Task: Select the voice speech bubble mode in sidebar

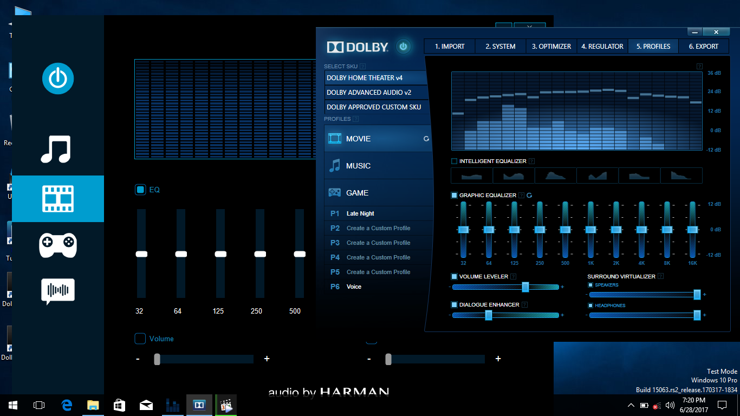Action: click(x=58, y=291)
